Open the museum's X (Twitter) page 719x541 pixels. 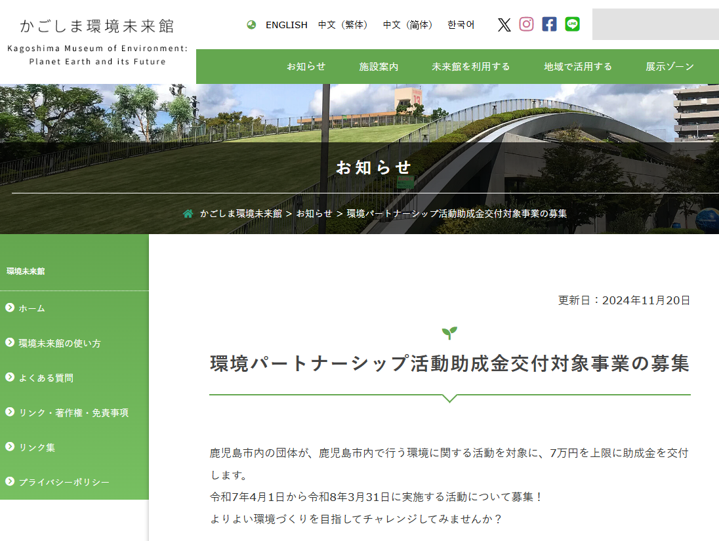click(504, 24)
